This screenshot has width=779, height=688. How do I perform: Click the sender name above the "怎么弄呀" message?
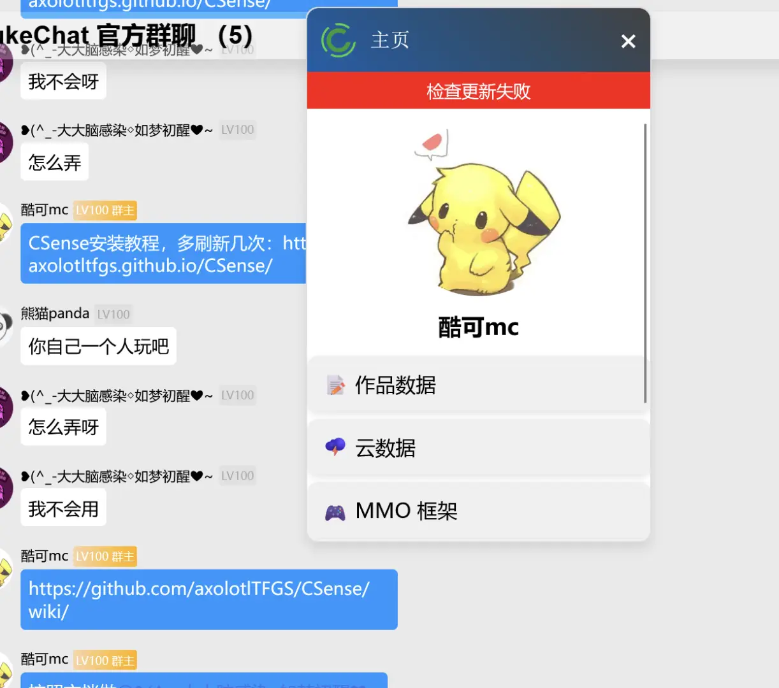coord(117,396)
